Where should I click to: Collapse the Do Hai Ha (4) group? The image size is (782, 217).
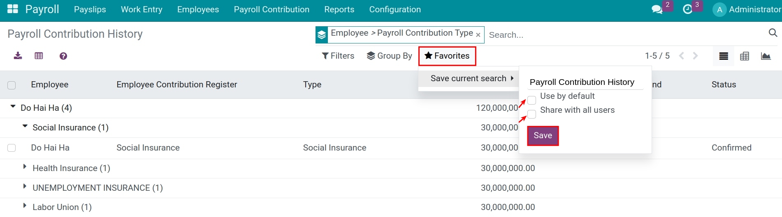[x=13, y=107]
